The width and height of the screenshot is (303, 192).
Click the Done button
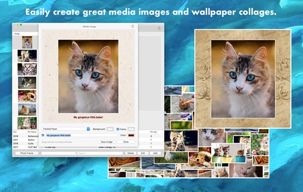coord(126,142)
